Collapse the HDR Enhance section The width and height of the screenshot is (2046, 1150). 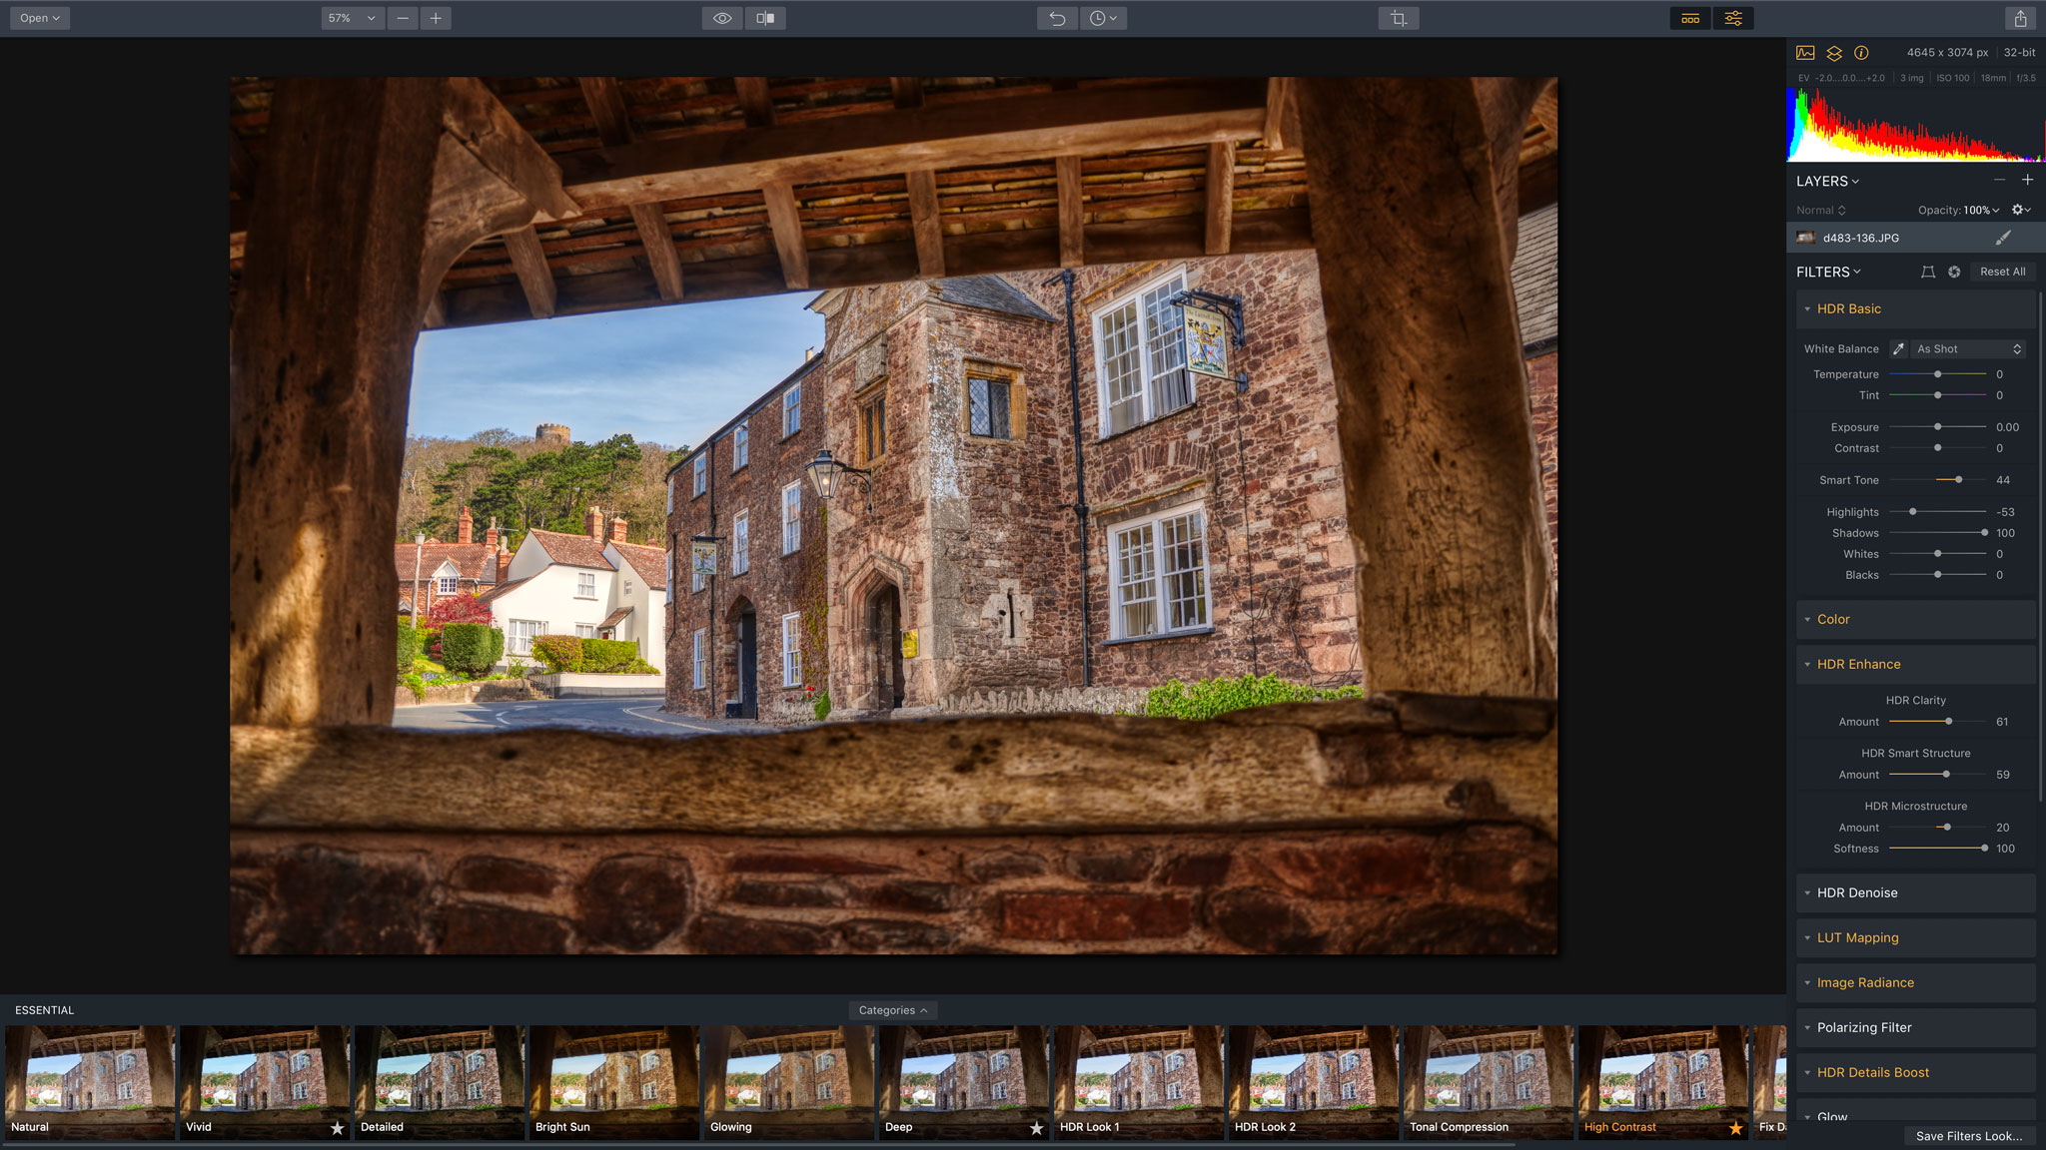(x=1807, y=664)
